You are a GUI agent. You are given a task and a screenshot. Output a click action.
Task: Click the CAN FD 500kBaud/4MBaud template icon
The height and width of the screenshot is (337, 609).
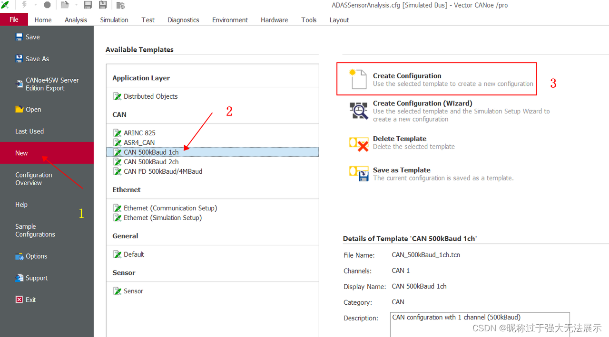(x=118, y=171)
